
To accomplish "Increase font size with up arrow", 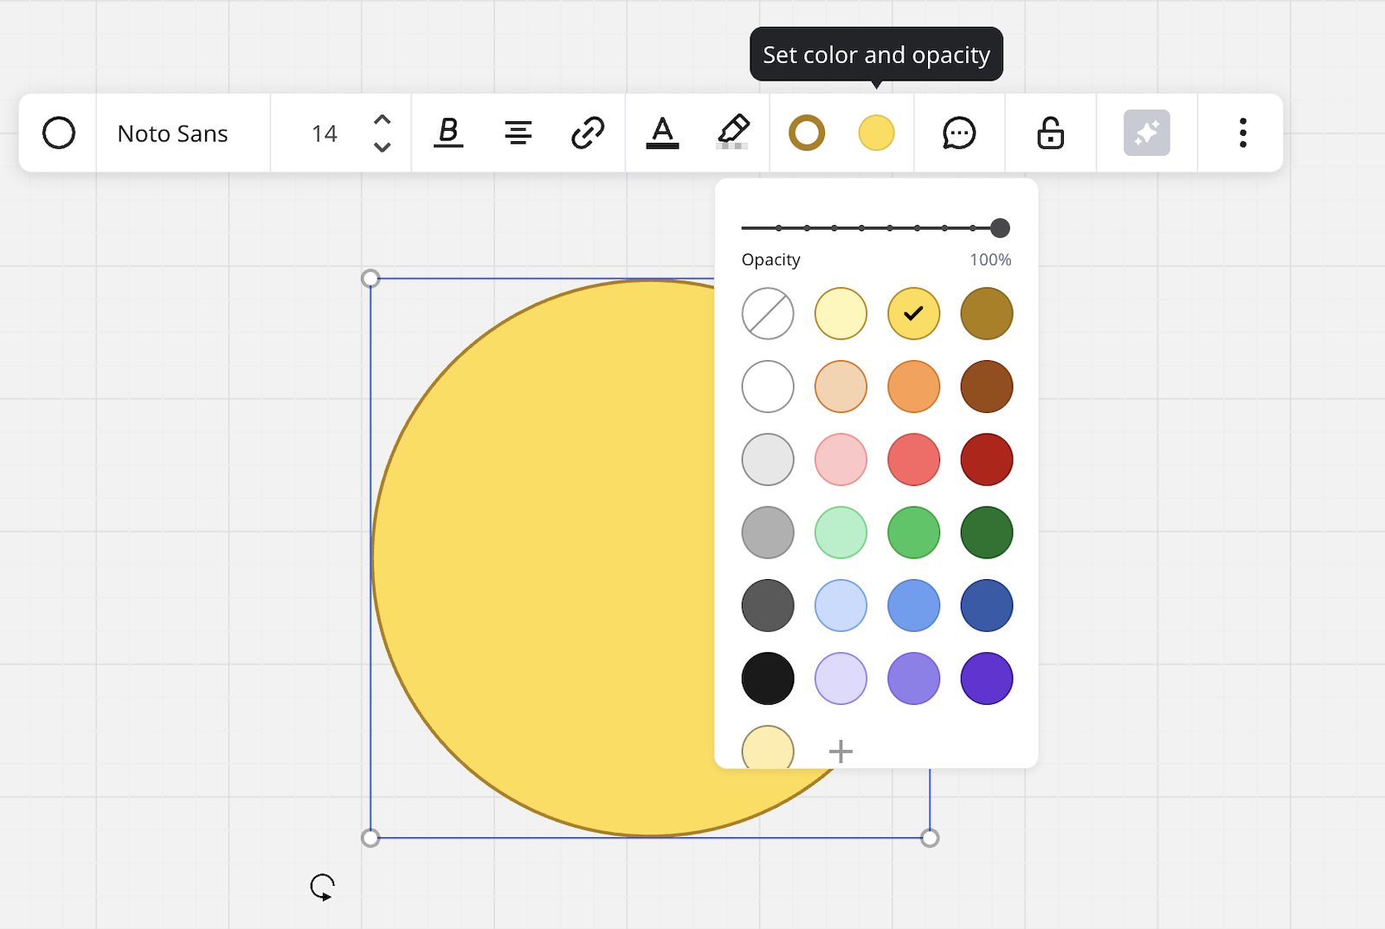I will click(382, 119).
